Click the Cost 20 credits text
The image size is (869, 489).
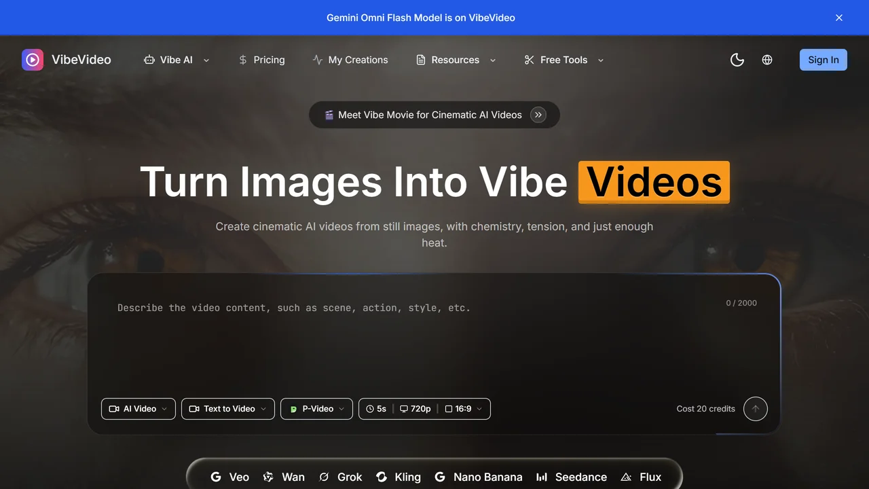(x=706, y=409)
